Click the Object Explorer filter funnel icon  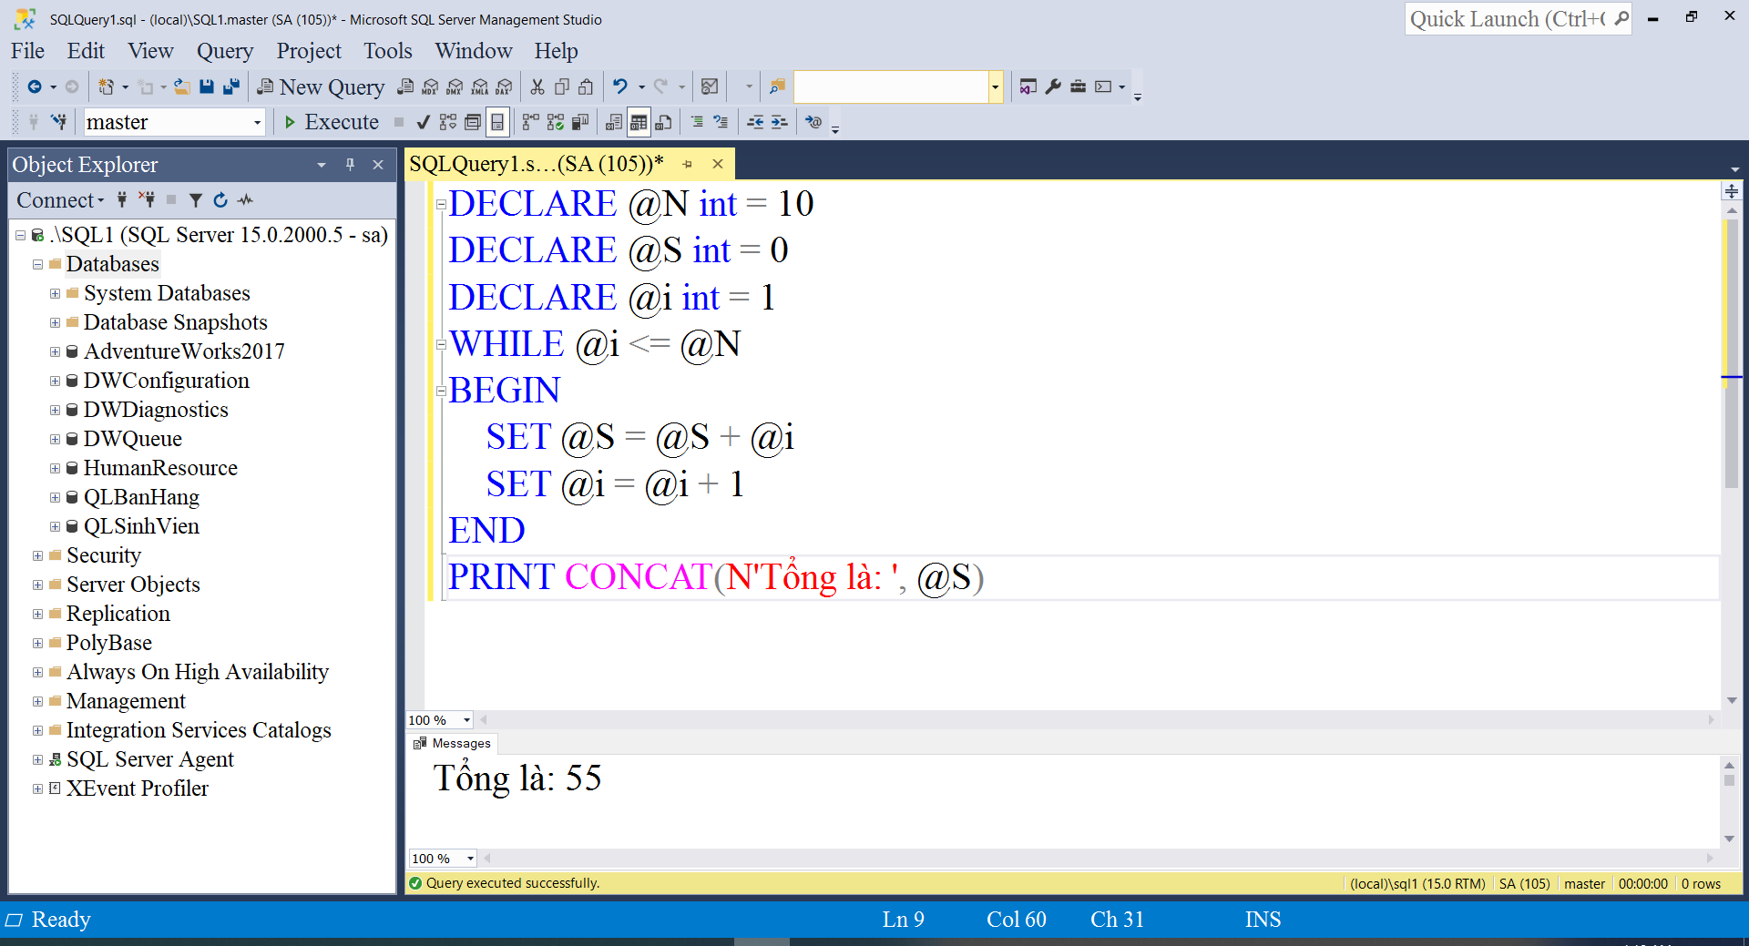(195, 200)
